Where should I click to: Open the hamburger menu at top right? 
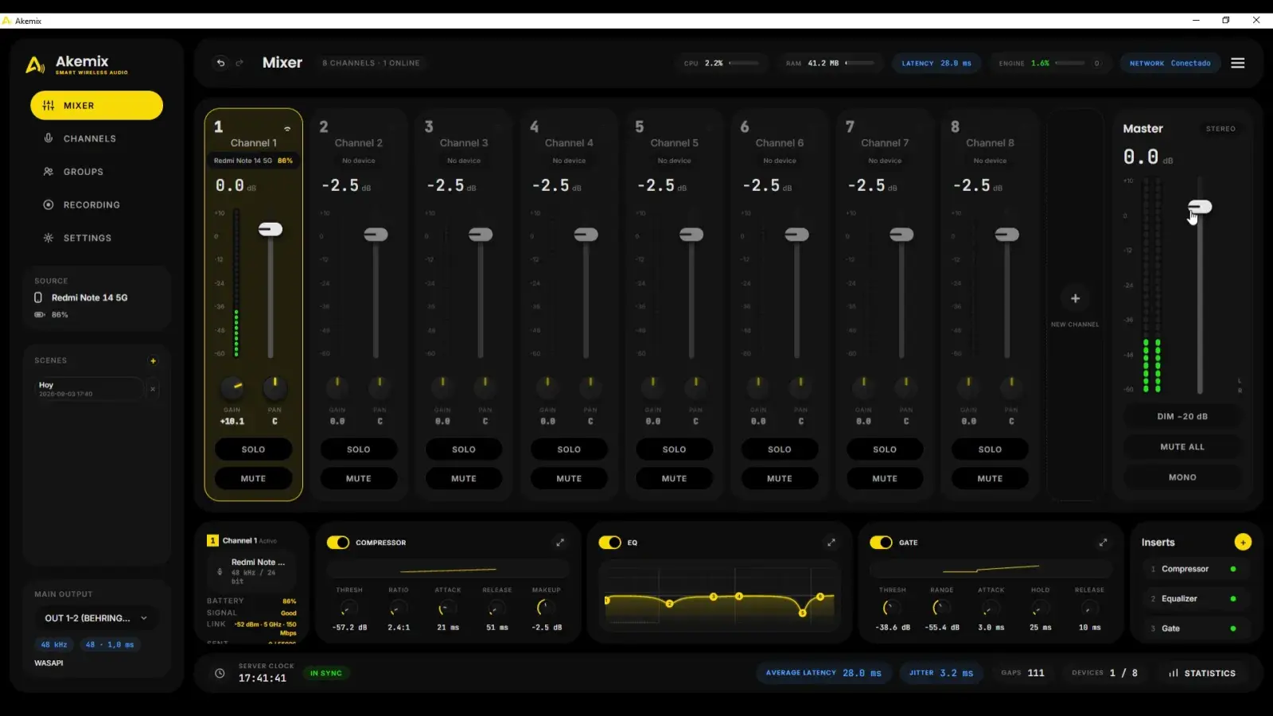pos(1238,63)
